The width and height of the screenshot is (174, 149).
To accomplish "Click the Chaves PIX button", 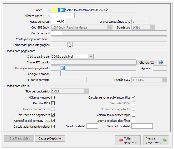I will tap(146, 63).
